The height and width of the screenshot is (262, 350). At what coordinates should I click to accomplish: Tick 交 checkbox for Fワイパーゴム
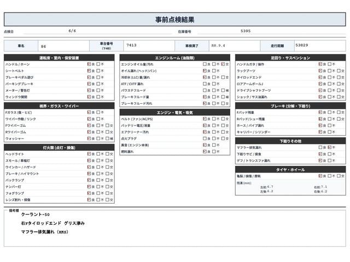[x=107, y=126]
